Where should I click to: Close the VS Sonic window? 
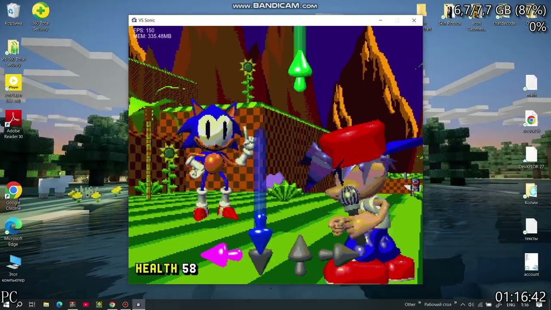pyautogui.click(x=414, y=20)
